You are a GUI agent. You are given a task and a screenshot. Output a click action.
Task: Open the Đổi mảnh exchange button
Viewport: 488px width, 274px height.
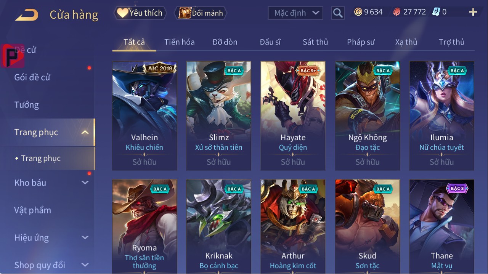pyautogui.click(x=201, y=13)
